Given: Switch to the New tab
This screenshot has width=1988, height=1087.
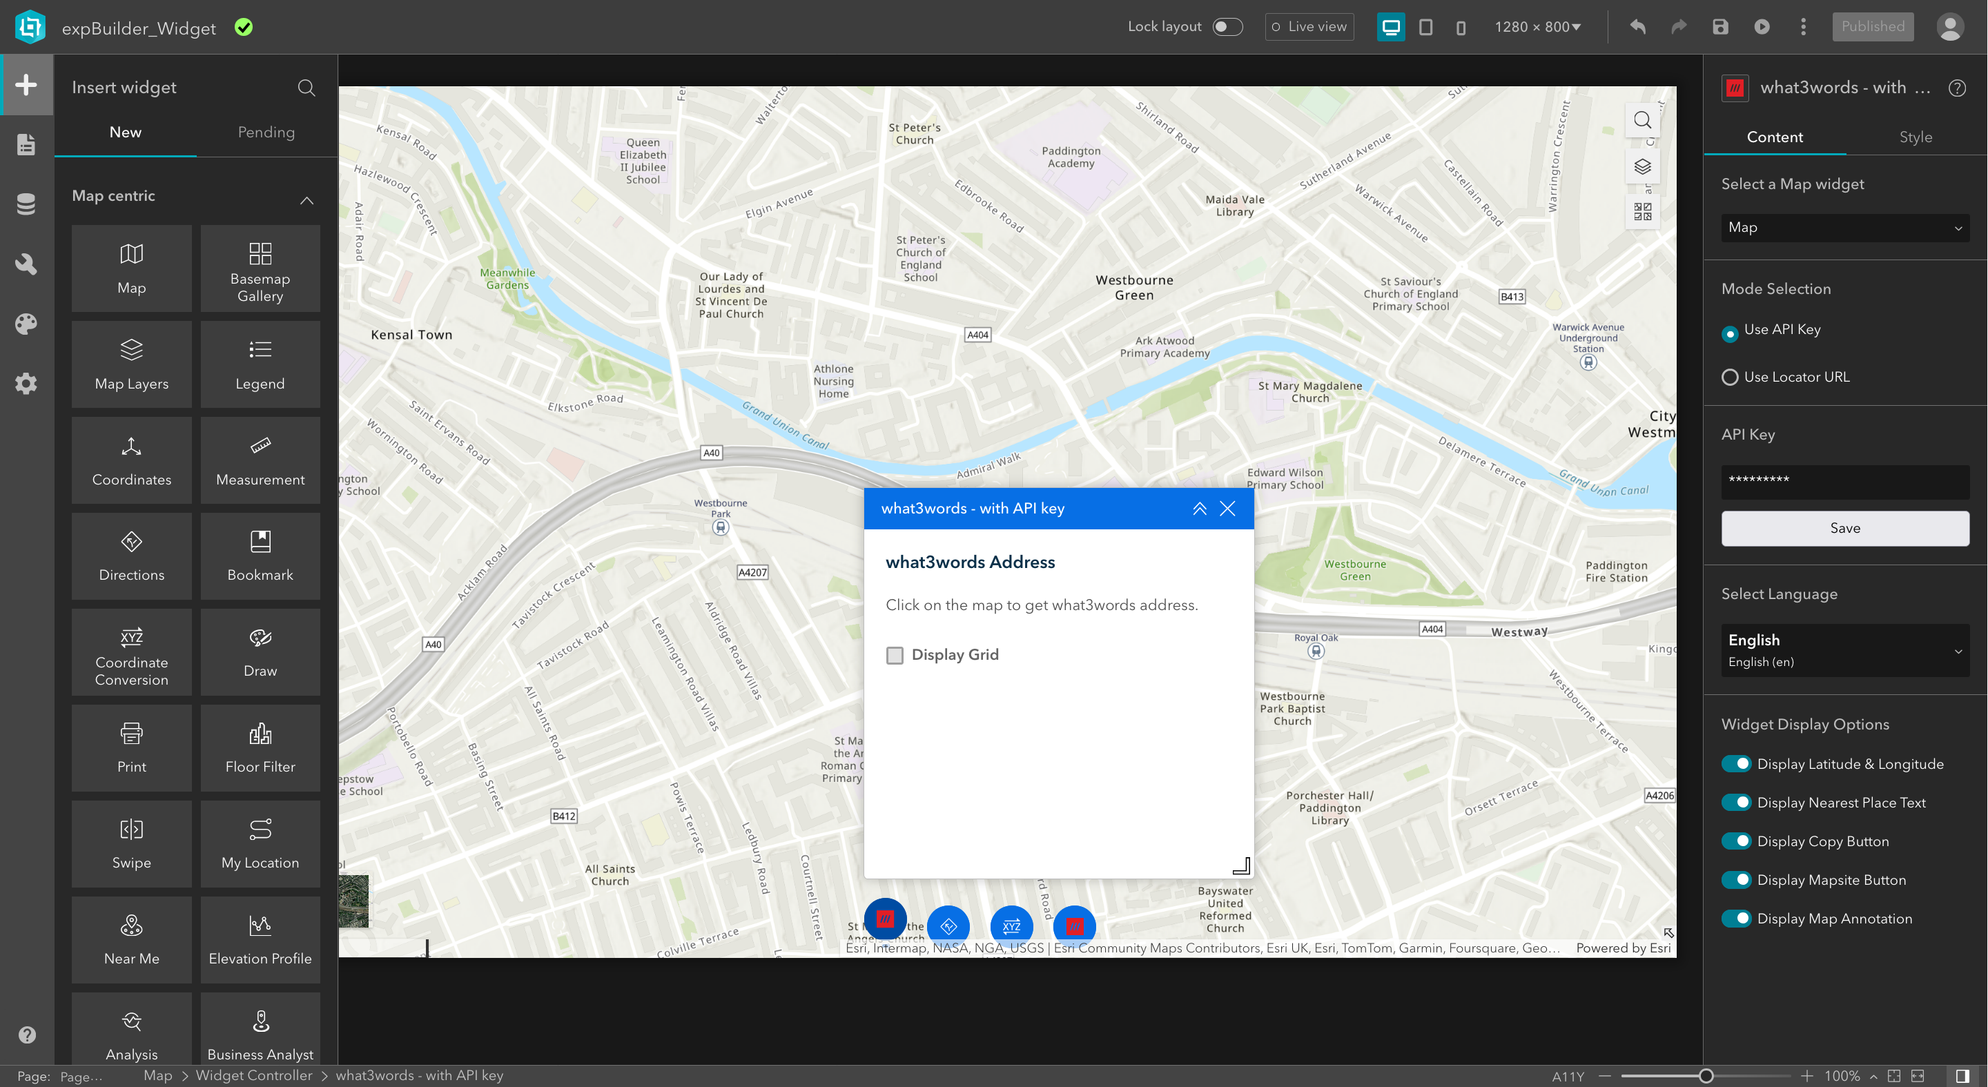Looking at the screenshot, I should [125, 132].
